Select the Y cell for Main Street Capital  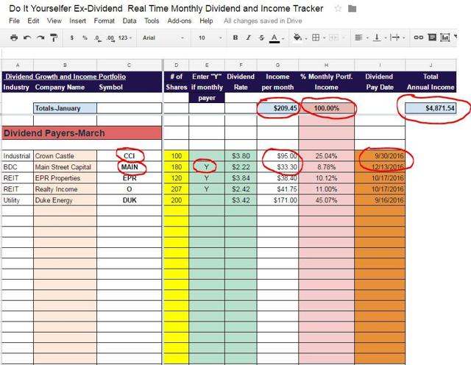click(x=207, y=167)
